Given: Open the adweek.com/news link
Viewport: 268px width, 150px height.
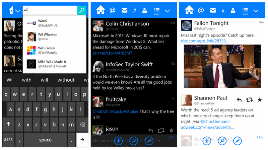Looking at the screenshot, I should point(207,127).
